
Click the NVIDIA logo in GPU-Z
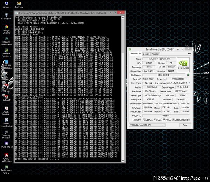point(183,65)
